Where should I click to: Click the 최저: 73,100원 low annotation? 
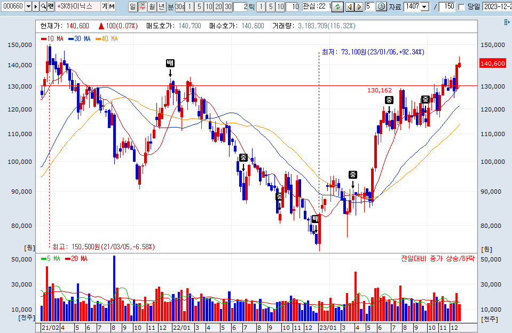373,52
